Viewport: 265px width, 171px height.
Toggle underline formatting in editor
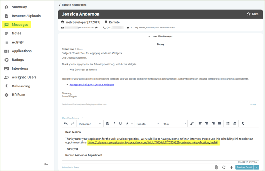121,124
